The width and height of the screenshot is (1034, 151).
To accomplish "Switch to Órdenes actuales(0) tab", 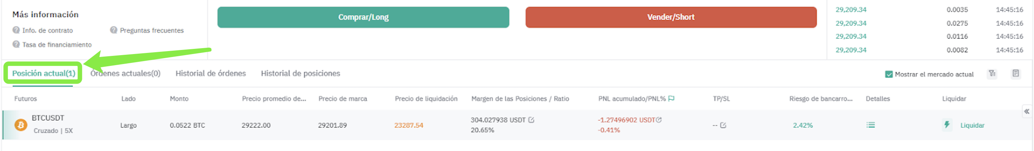I will (125, 74).
